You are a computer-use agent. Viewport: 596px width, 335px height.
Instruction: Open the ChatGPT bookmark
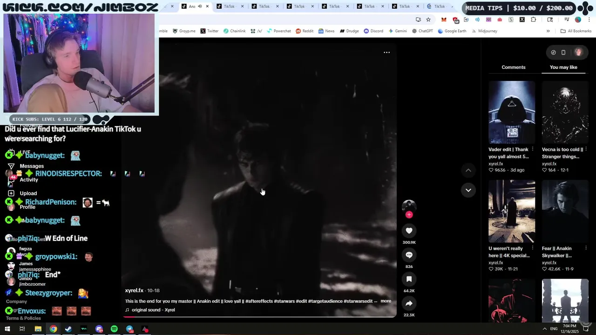pyautogui.click(x=422, y=31)
